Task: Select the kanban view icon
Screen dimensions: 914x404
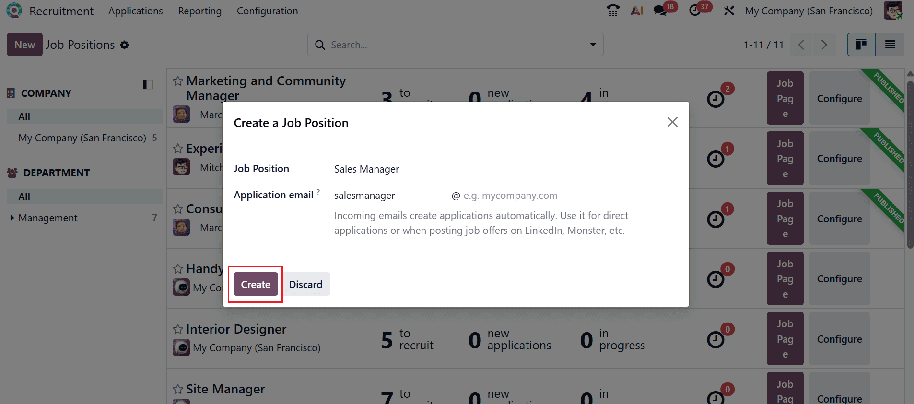Action: click(861, 44)
